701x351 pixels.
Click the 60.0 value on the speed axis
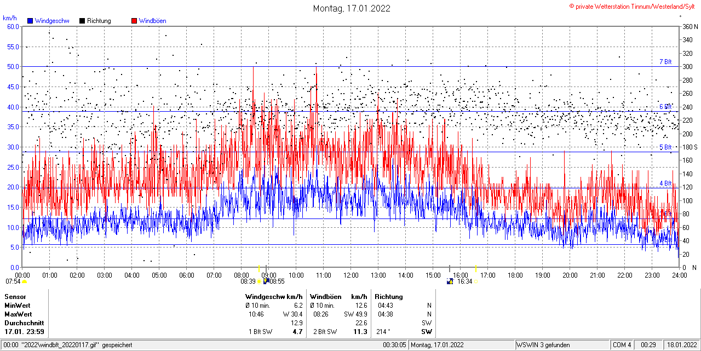(13, 26)
